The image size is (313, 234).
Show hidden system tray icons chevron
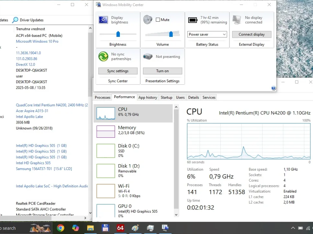pyautogui.click(x=293, y=228)
